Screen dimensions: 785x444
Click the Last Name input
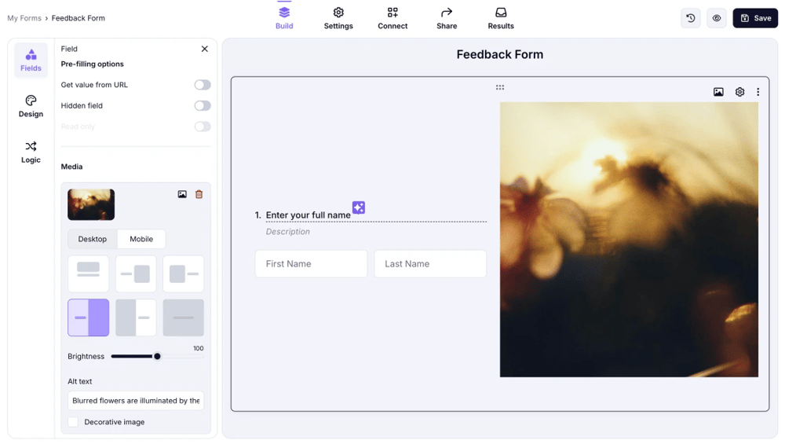(x=430, y=263)
